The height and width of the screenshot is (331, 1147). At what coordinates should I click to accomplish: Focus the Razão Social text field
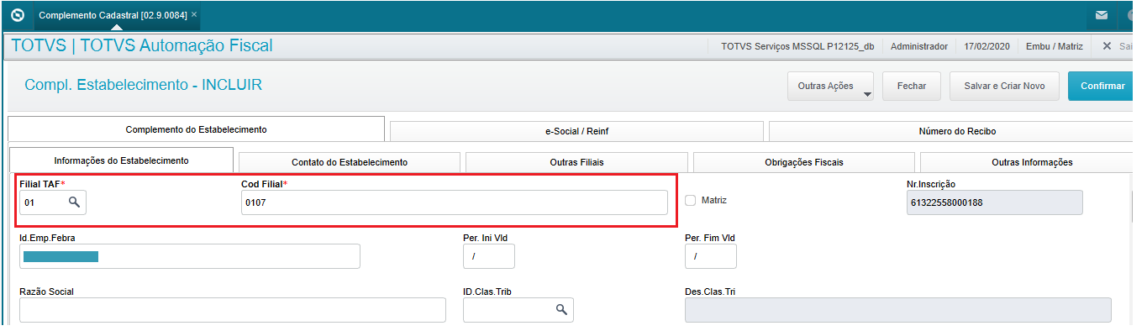(233, 310)
